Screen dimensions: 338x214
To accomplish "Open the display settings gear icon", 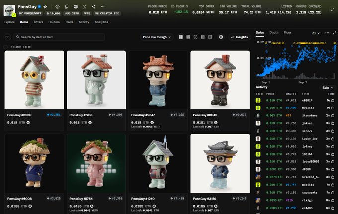I will tap(221, 37).
